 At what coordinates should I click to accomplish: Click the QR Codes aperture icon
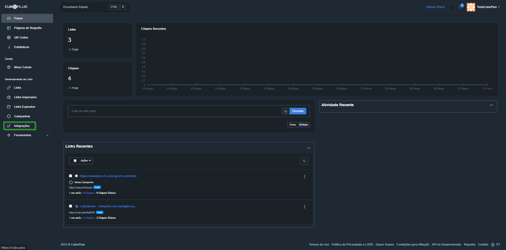(9, 37)
